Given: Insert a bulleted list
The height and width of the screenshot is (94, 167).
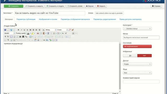Looking at the screenshot, I should (58, 33).
